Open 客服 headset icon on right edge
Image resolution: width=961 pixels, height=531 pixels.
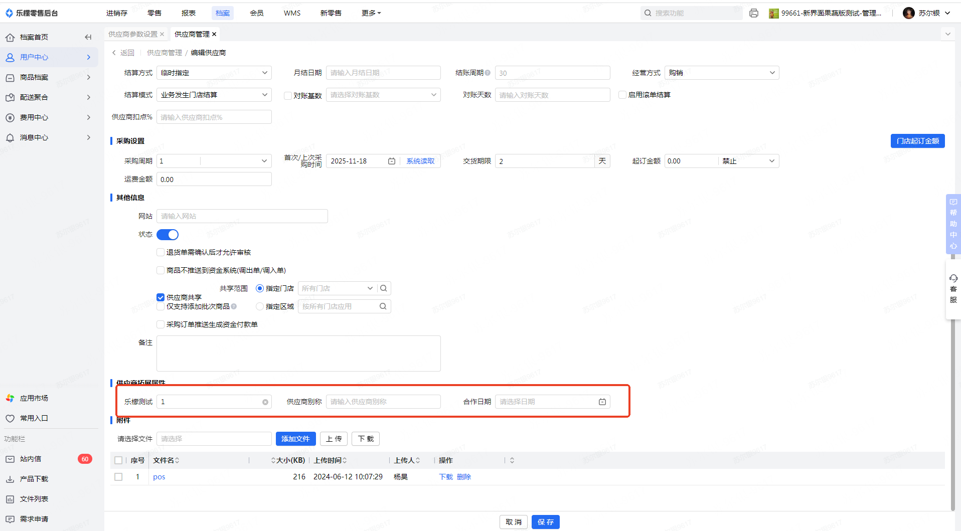[x=953, y=278]
